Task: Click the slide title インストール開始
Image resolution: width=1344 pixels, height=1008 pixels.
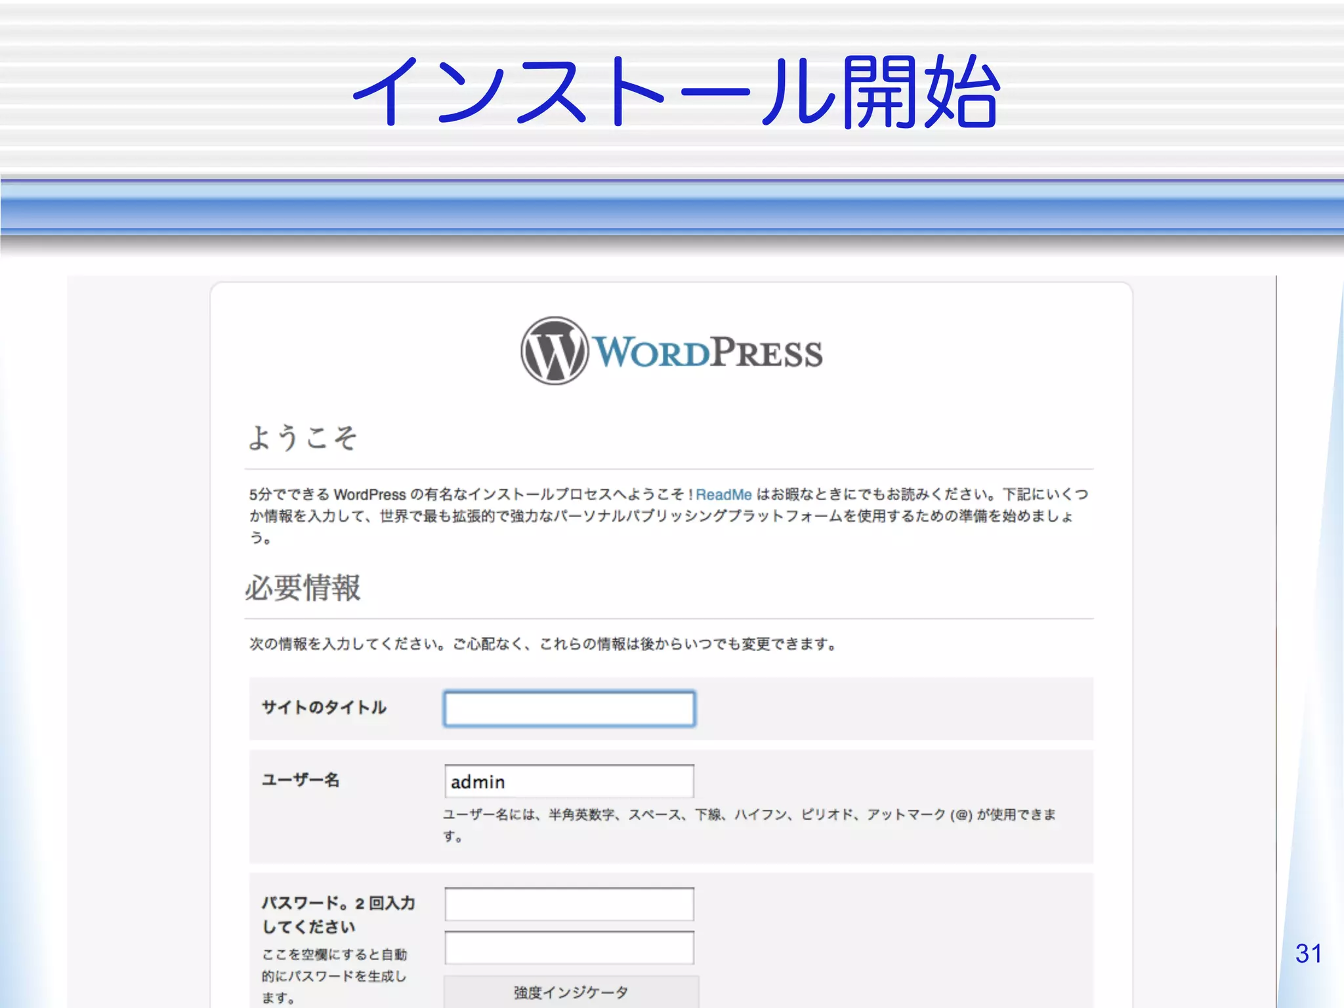Action: [x=676, y=92]
